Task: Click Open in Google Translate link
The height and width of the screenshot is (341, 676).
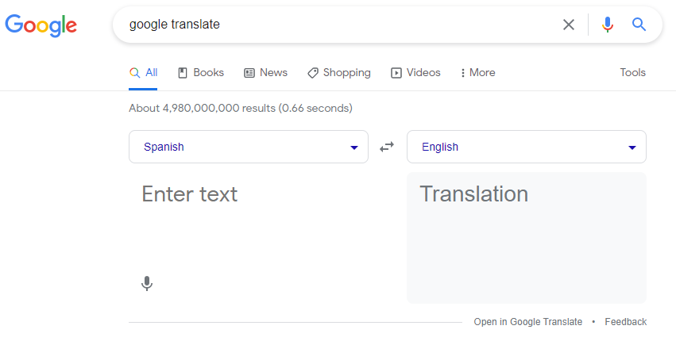Action: click(527, 322)
